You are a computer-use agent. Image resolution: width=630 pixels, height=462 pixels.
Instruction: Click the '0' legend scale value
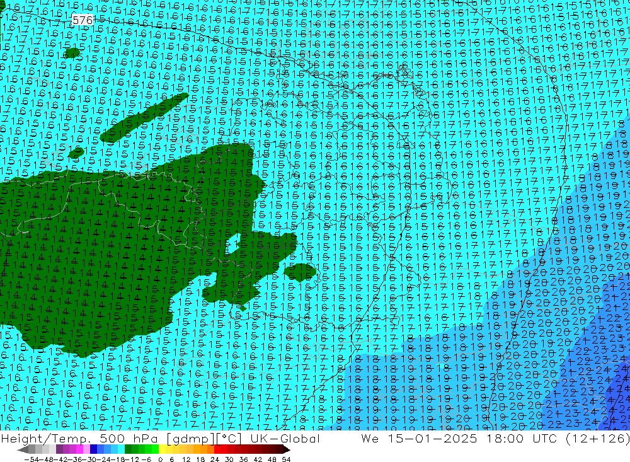click(x=160, y=459)
